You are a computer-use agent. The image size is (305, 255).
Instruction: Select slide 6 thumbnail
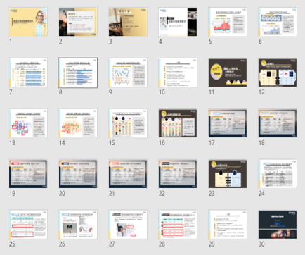point(278,22)
